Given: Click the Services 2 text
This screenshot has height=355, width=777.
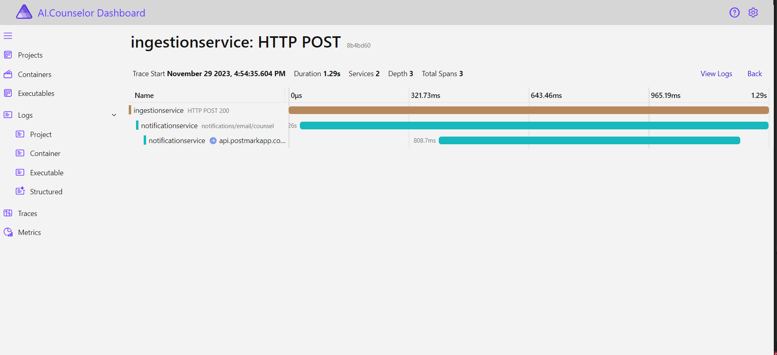Looking at the screenshot, I should click(364, 74).
